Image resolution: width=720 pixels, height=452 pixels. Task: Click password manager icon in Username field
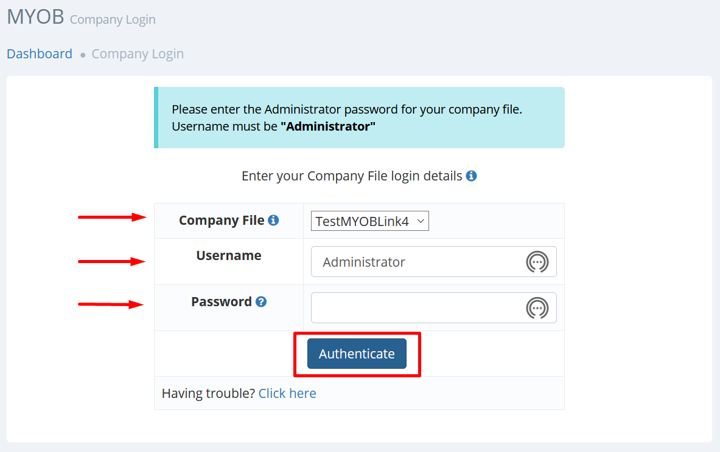click(x=537, y=262)
